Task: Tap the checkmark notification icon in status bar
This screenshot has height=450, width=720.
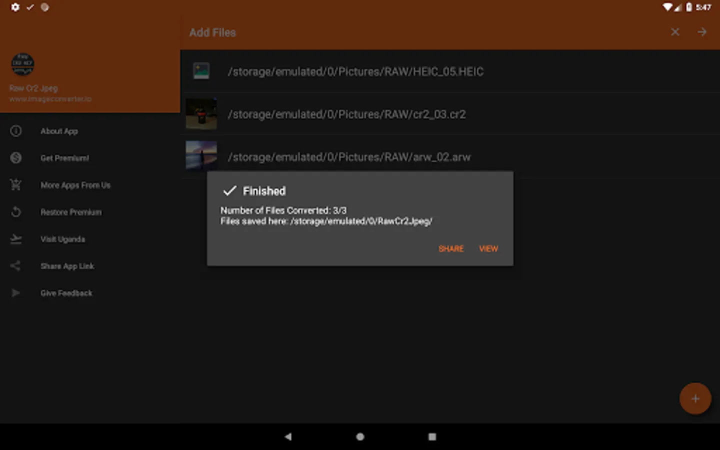Action: point(30,7)
